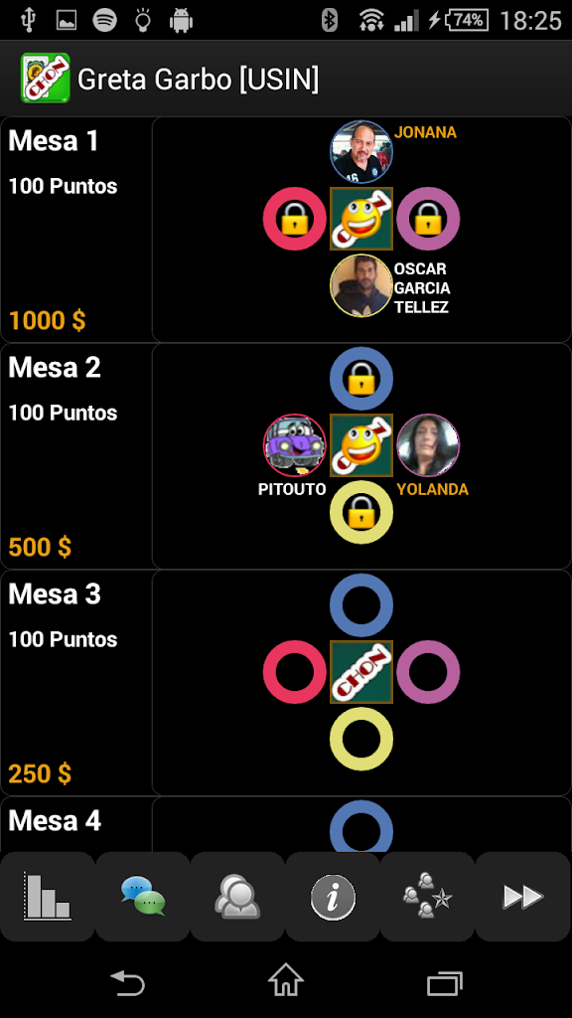Take the empty yellow seat in Mesa 3
Viewport: 572px width, 1018px height.
click(361, 739)
